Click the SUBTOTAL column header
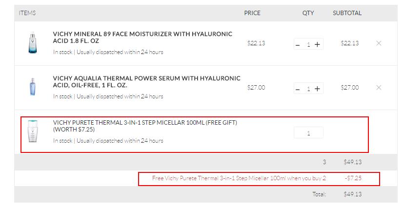 [347, 13]
